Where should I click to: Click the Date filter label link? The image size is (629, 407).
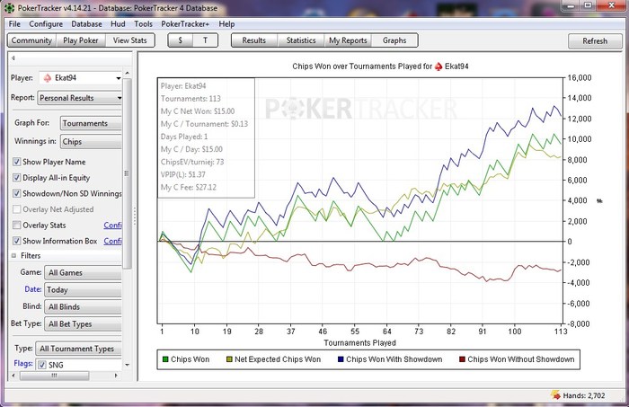coord(33,289)
